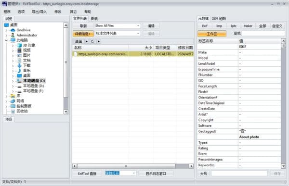This screenshot has width=289, height=186.
Task: Open the Show All Files dropdown
Action: click(x=138, y=26)
